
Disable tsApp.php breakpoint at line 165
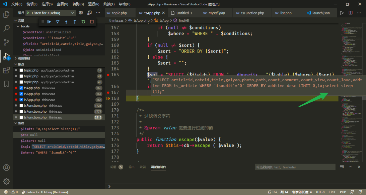[21, 88]
